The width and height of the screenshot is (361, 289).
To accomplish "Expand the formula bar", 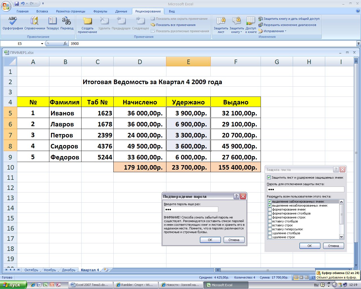I will click(x=358, y=43).
